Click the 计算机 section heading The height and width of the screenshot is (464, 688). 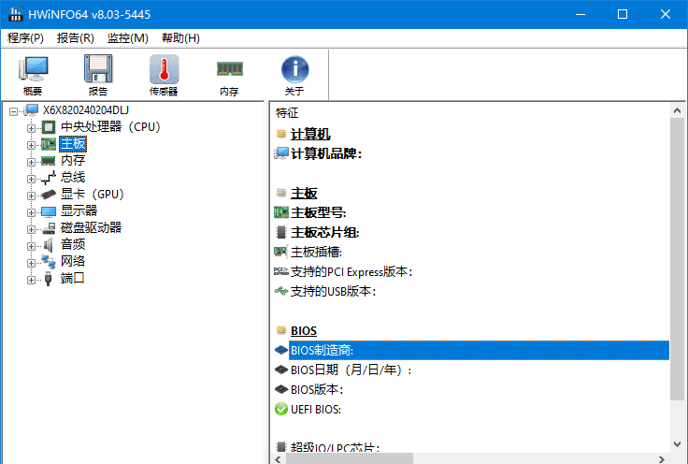[x=310, y=135]
